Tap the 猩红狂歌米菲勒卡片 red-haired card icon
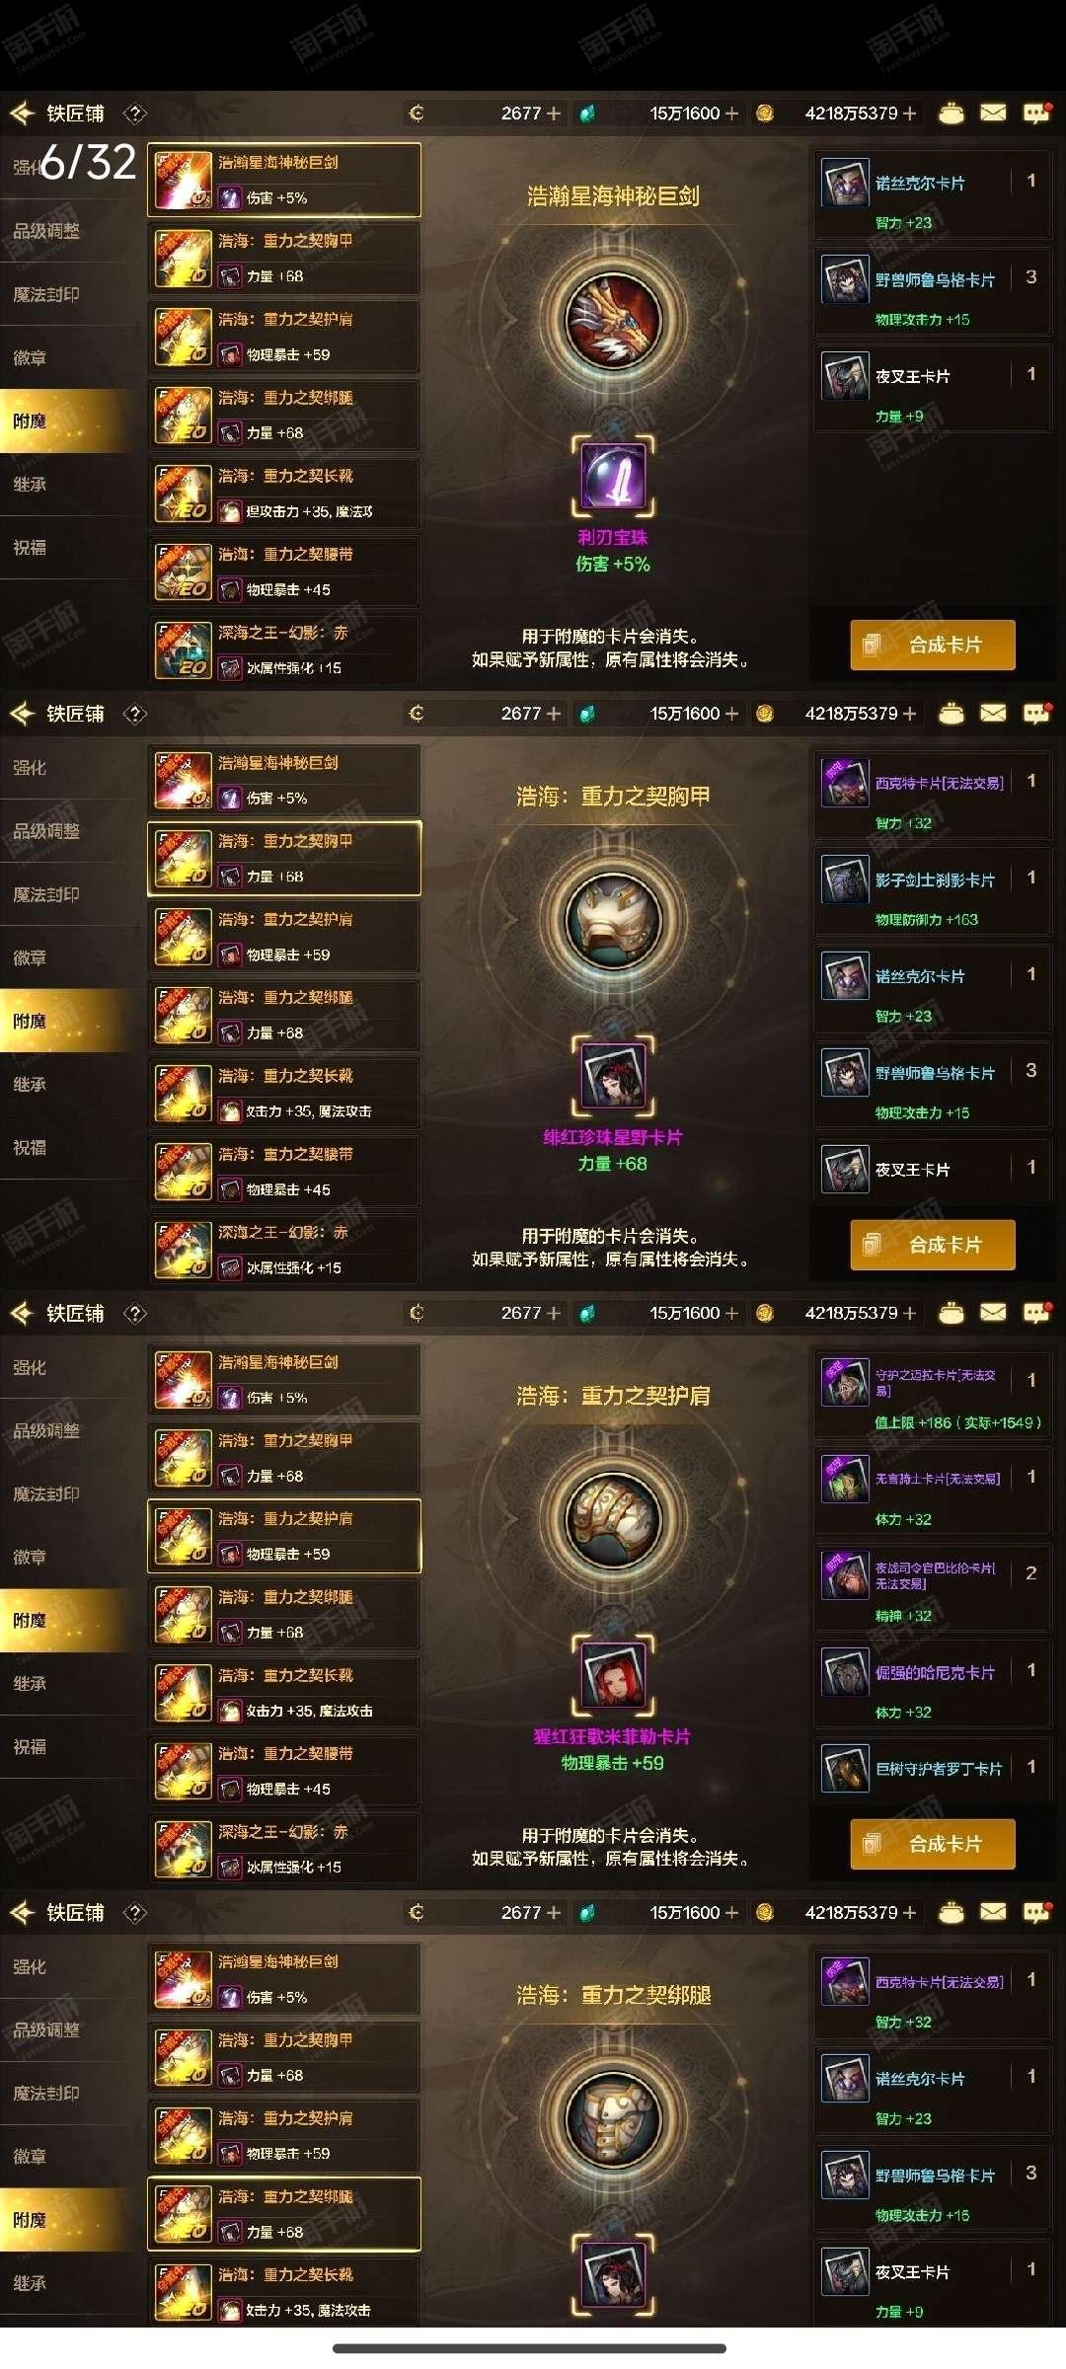 coord(613,1675)
